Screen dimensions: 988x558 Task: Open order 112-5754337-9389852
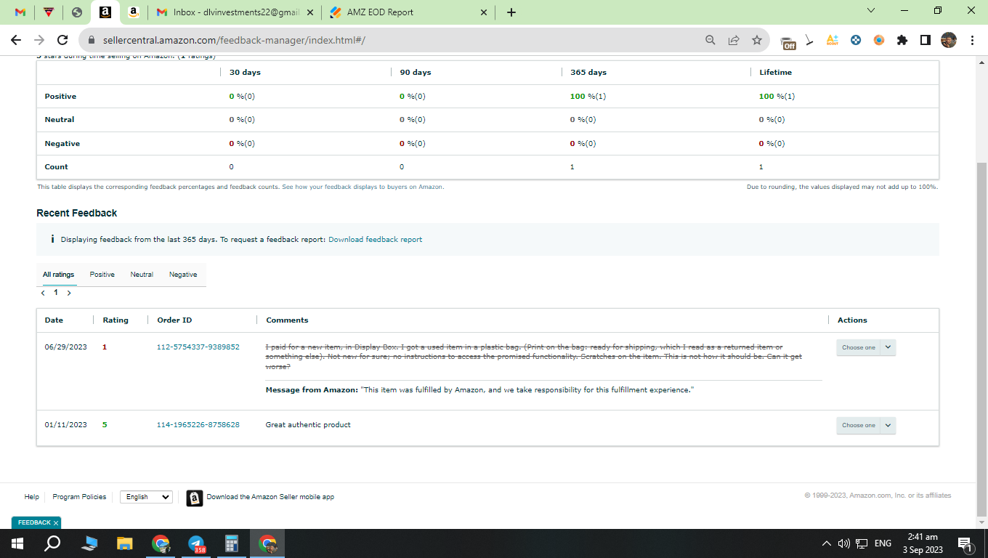(198, 347)
